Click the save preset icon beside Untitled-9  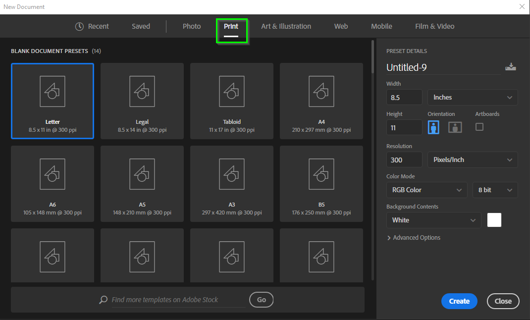coord(511,66)
